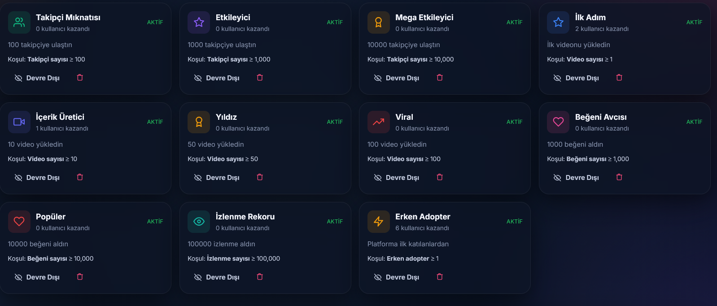Image resolution: width=717 pixels, height=306 pixels.
Task: Remove the Mega Etkileyici badge
Action: pyautogui.click(x=440, y=78)
